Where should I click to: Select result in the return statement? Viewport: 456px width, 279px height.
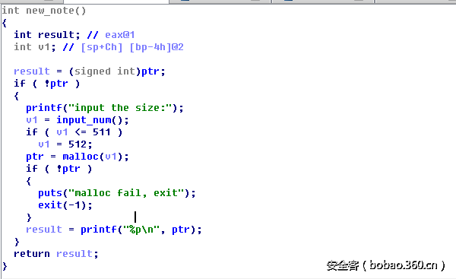tap(74, 254)
